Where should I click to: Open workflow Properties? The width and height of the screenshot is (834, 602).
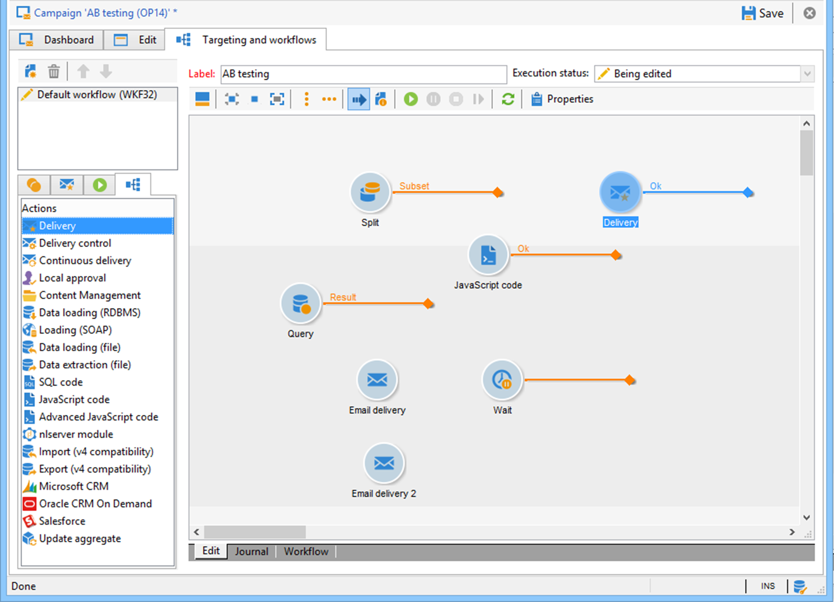(x=562, y=99)
